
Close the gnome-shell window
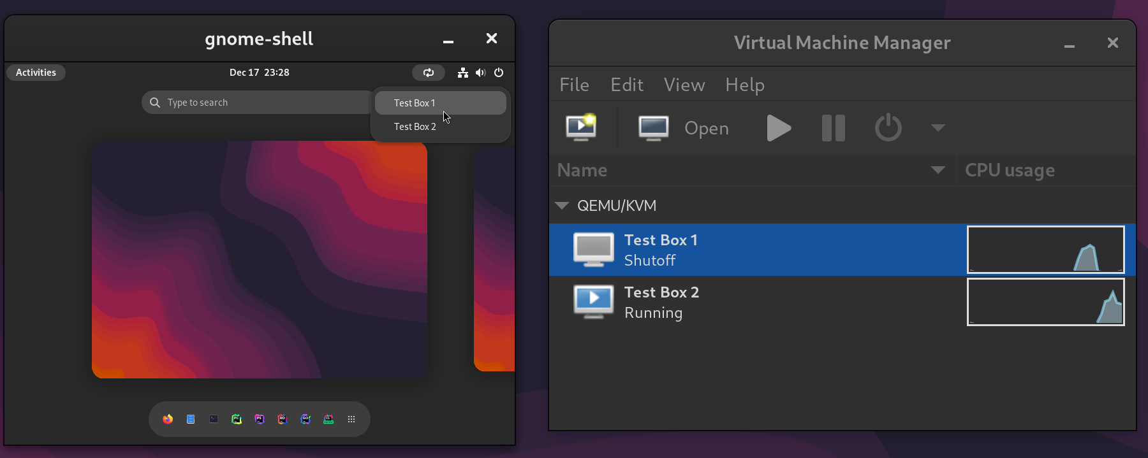[x=492, y=39]
